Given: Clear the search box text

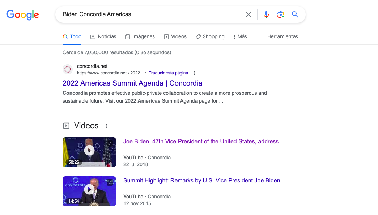Looking at the screenshot, I should point(249,14).
